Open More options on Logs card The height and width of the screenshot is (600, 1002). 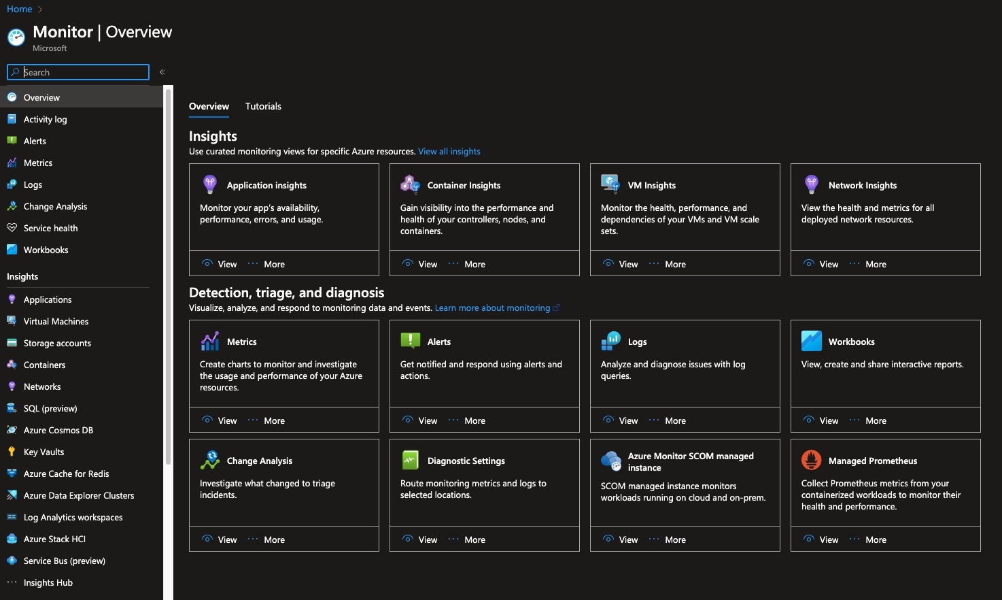pos(668,420)
